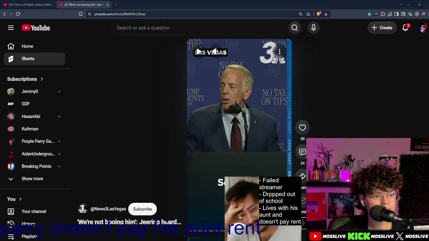The height and width of the screenshot is (241, 429).
Task: Open History in the sidebar
Action: click(x=35, y=224)
